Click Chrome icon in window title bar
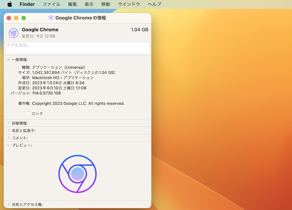The height and width of the screenshot is (210, 292). click(51, 18)
